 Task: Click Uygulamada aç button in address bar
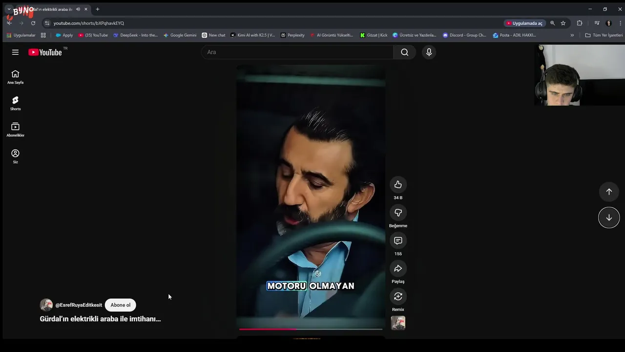[x=524, y=23]
